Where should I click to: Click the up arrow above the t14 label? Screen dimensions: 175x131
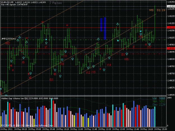click(109, 58)
